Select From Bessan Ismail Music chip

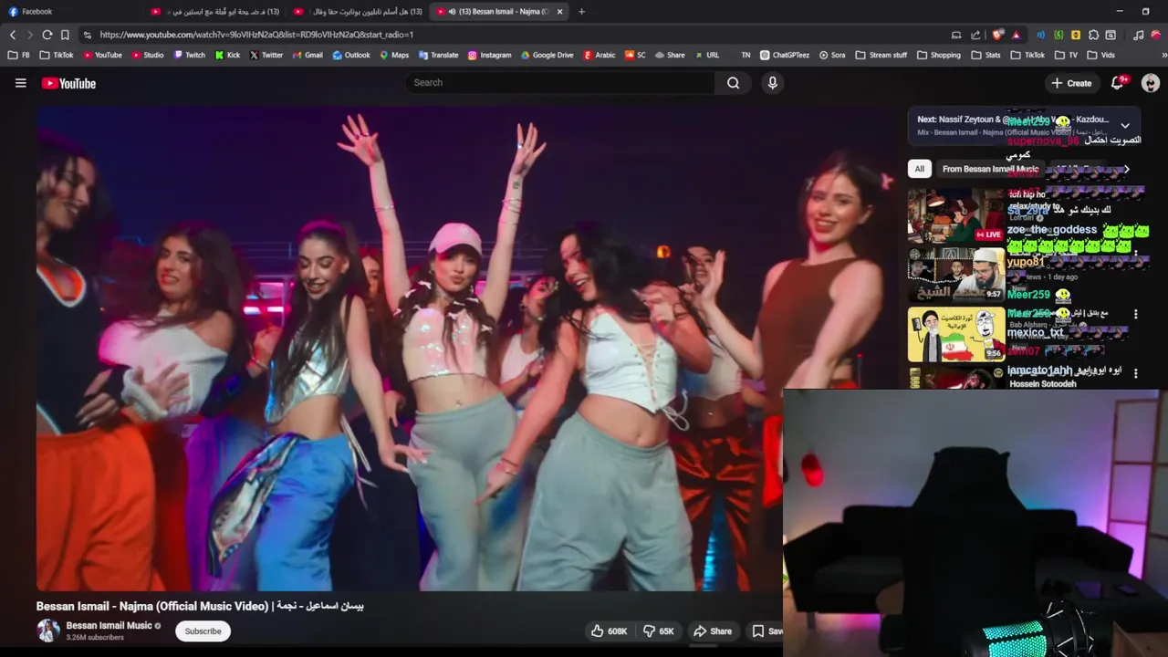(x=990, y=169)
